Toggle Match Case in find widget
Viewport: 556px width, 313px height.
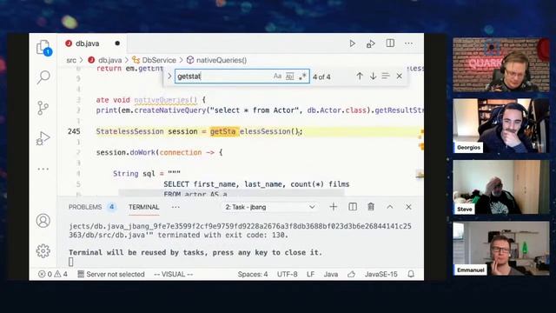[277, 77]
